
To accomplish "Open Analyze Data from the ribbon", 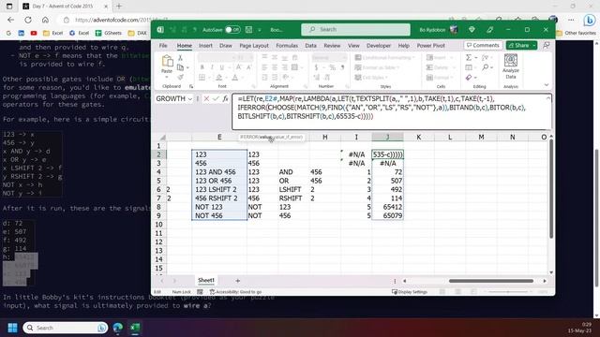I will [510, 66].
